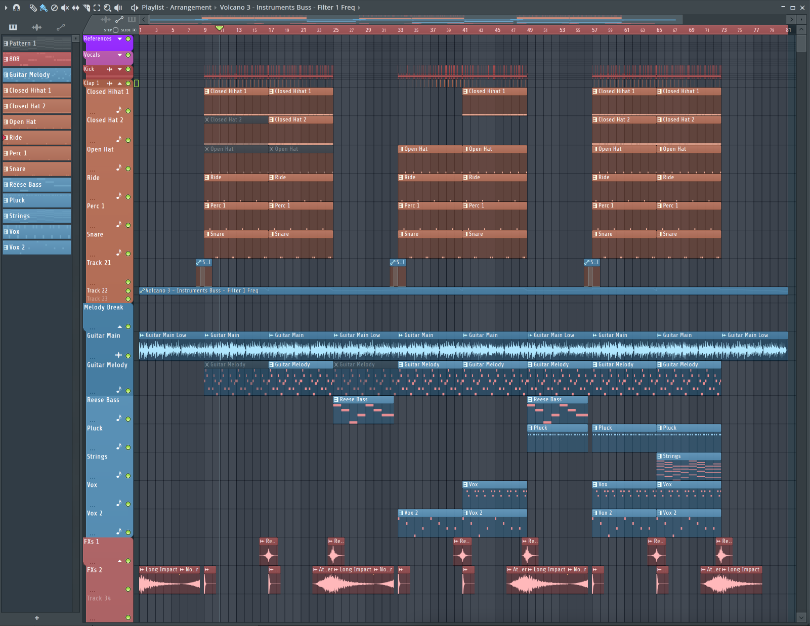Select the Zoom magnifier tool
Screen dimensions: 810x626
coord(107,8)
